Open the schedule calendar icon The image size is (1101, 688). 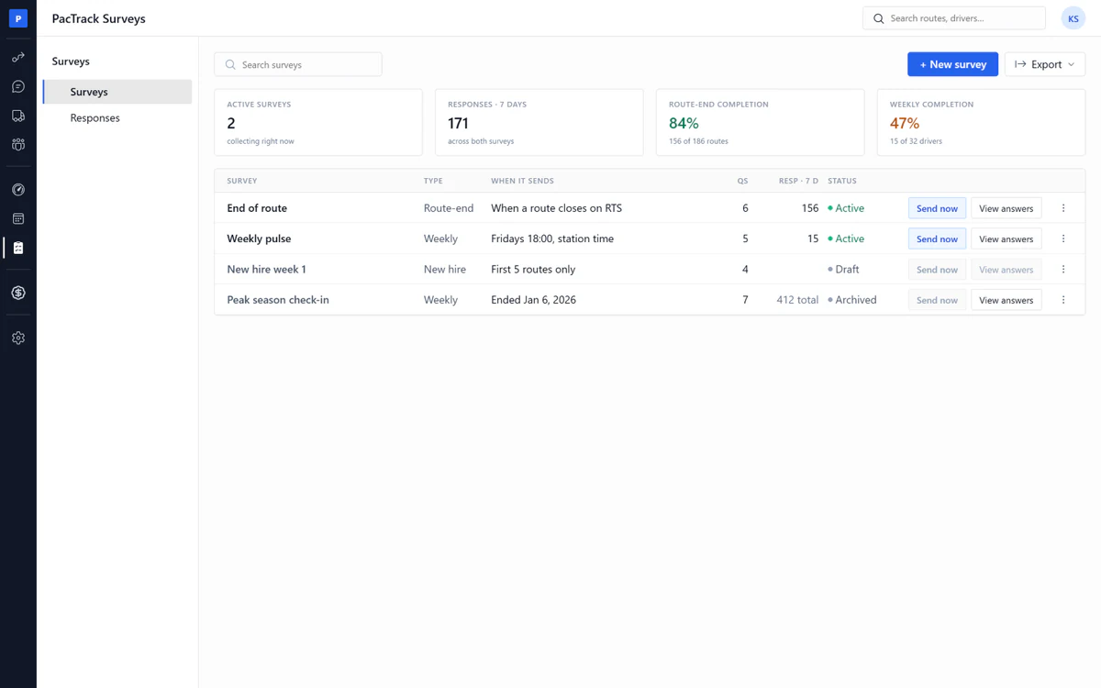click(x=18, y=219)
